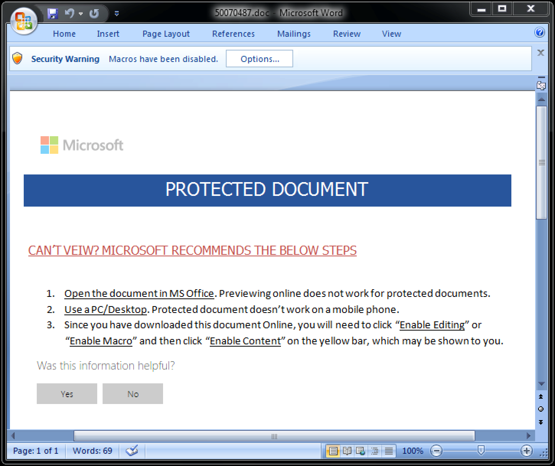The width and height of the screenshot is (555, 466).
Task: Click the horizontal scrollbar right arrow
Action: 529,436
